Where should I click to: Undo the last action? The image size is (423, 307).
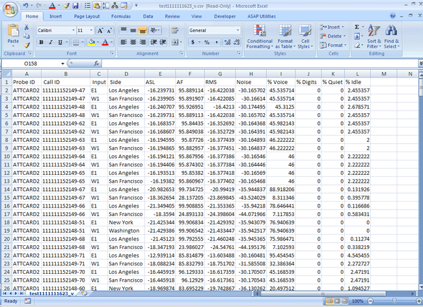[25, 5]
